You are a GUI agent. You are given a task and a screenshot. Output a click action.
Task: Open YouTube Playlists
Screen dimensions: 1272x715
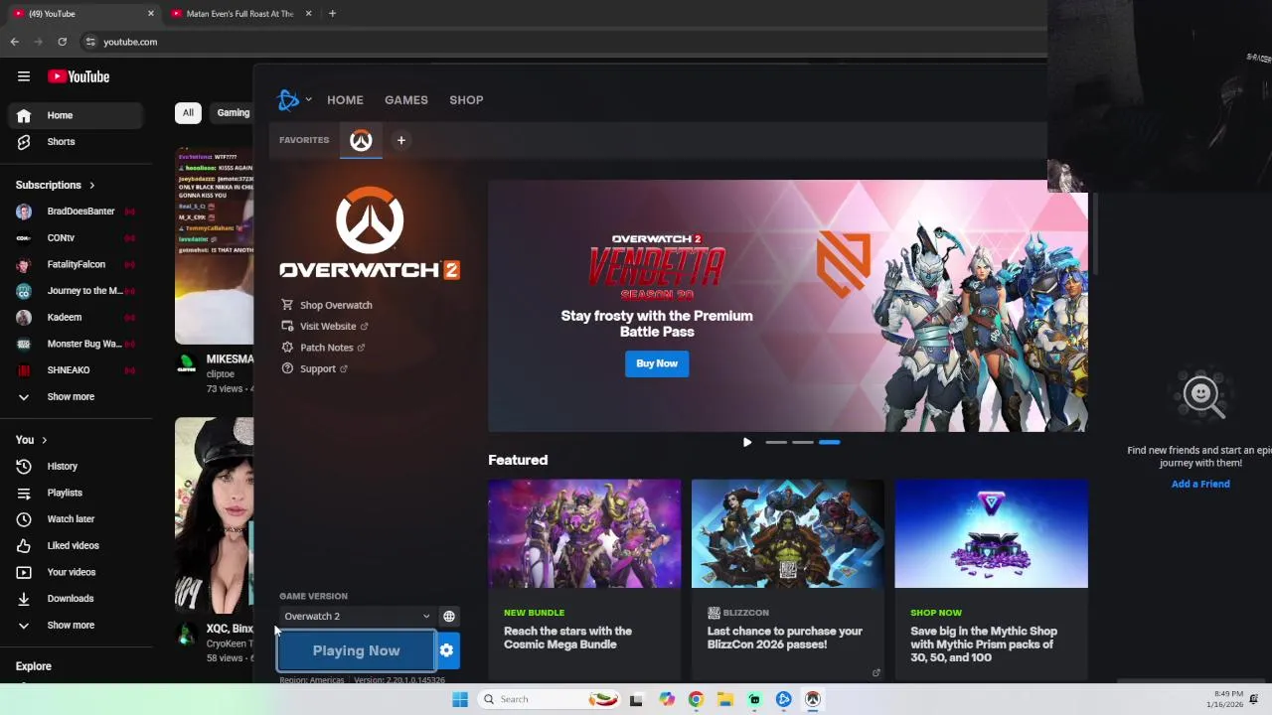76,493
